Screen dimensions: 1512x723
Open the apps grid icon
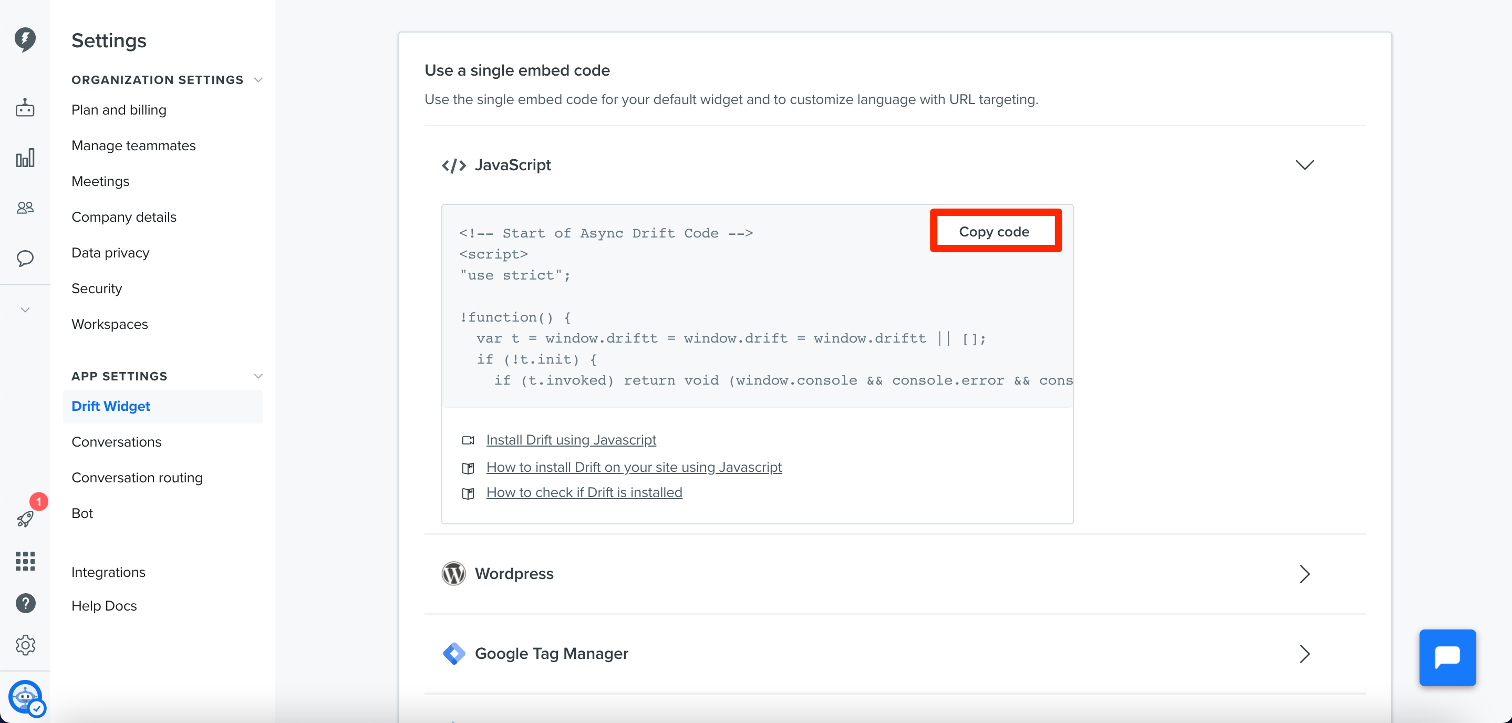25,561
